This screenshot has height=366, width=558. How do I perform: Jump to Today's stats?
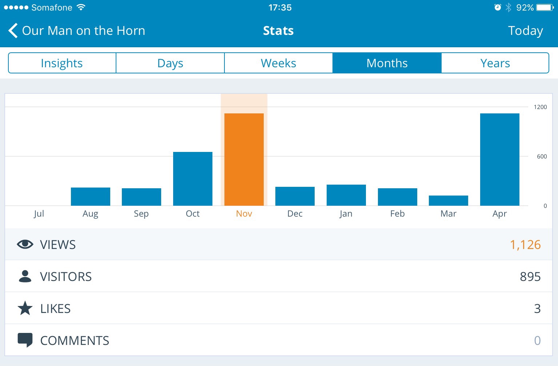click(x=525, y=31)
